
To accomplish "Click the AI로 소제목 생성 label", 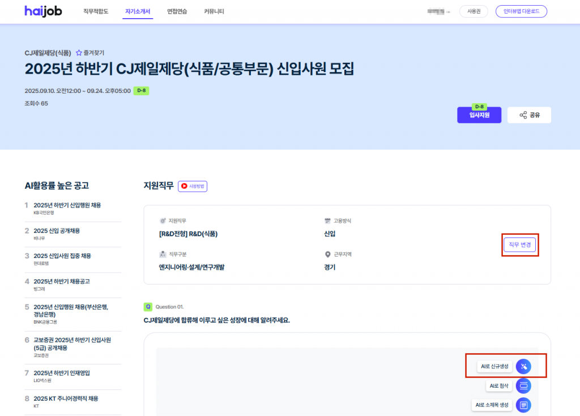I will click(492, 405).
